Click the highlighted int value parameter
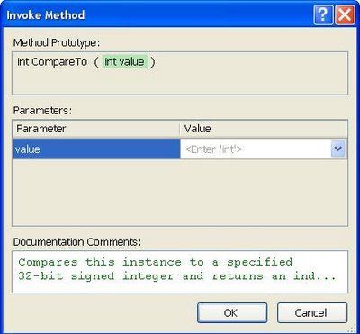360x334 pixels. [125, 62]
